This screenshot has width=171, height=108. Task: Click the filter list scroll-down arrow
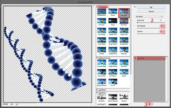[131, 104]
